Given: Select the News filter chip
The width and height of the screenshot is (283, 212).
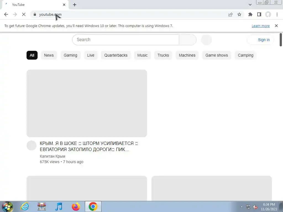Looking at the screenshot, I should [x=49, y=55].
